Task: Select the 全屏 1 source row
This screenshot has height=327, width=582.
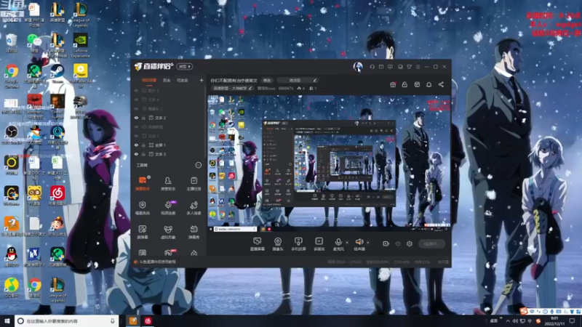Action: (169, 145)
